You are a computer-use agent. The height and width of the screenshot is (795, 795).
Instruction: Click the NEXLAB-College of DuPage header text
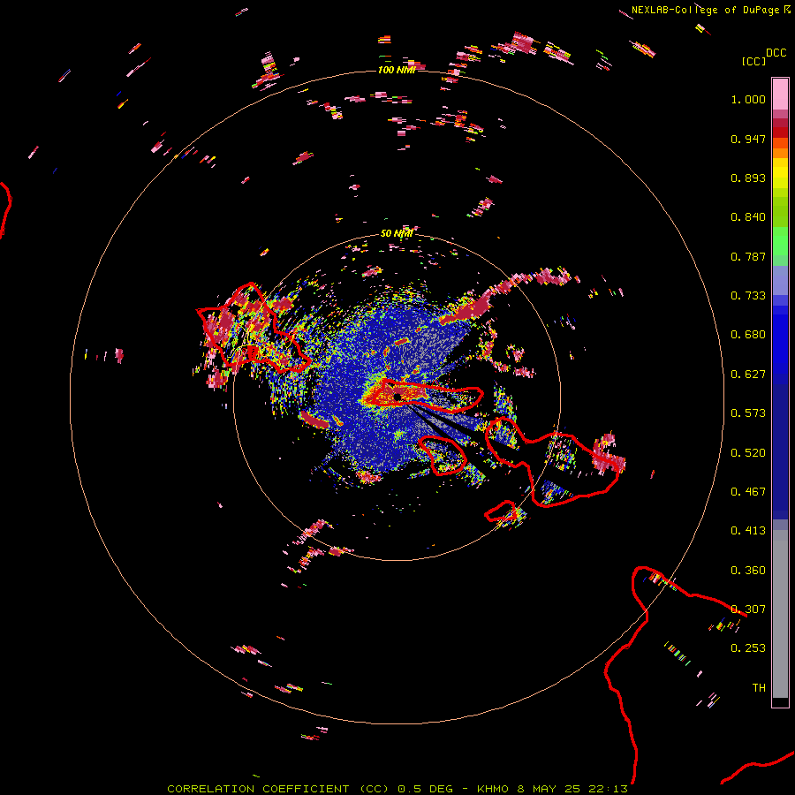pos(705,10)
